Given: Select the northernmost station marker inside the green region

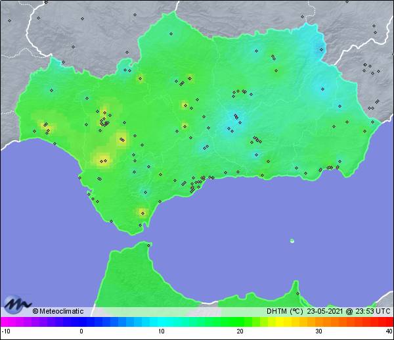Looking at the screenshot, I should point(171,34).
